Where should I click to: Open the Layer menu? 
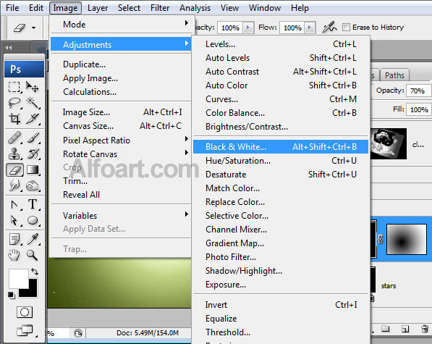[x=98, y=8]
